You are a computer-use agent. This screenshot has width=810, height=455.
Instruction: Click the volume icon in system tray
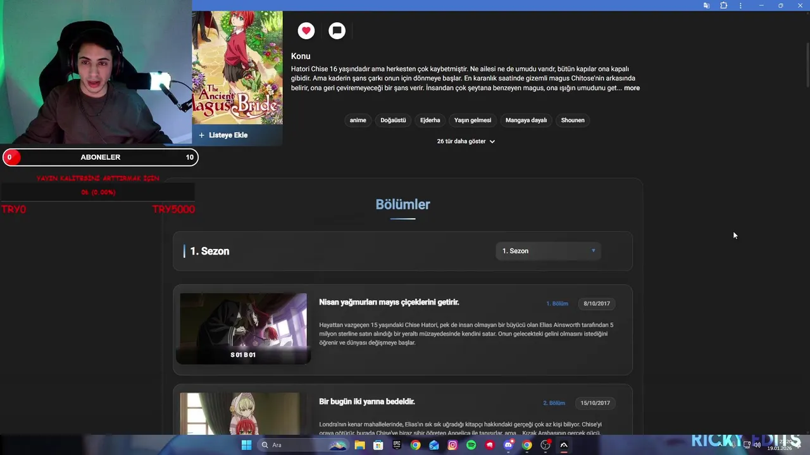tap(757, 445)
